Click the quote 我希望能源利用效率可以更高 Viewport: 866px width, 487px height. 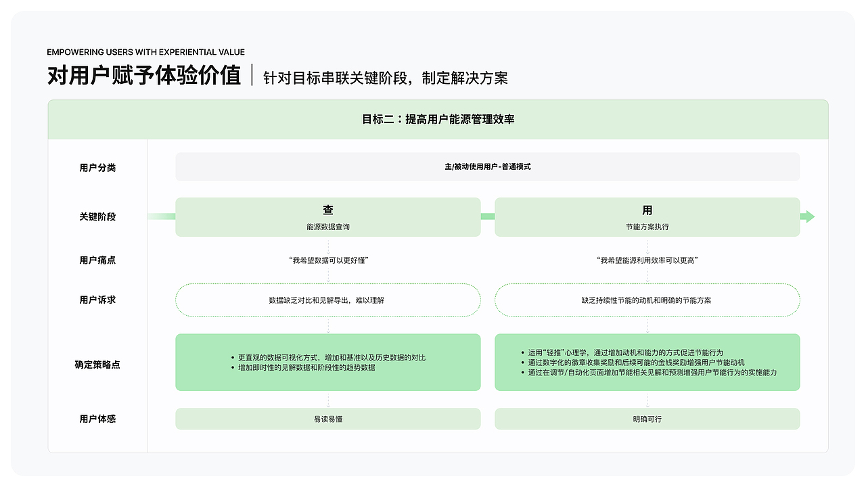[x=647, y=260]
